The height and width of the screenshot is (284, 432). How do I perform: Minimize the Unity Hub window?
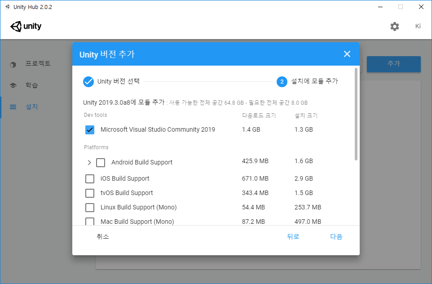tap(380, 7)
